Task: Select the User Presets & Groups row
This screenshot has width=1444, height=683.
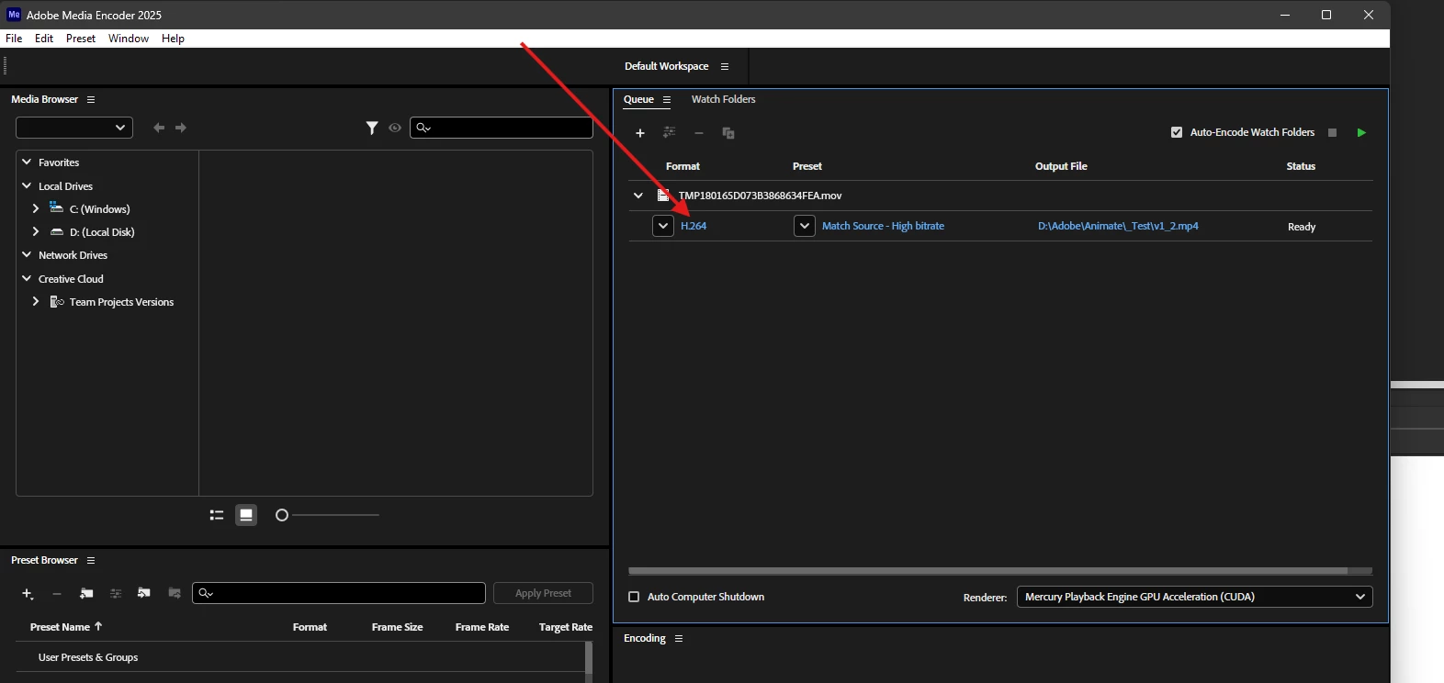Action: (299, 657)
